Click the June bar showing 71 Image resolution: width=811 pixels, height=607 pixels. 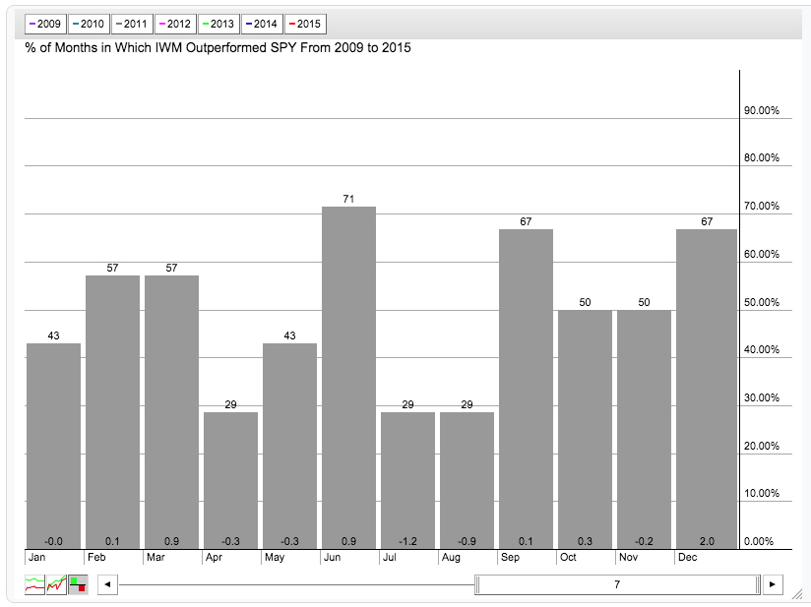pos(348,378)
